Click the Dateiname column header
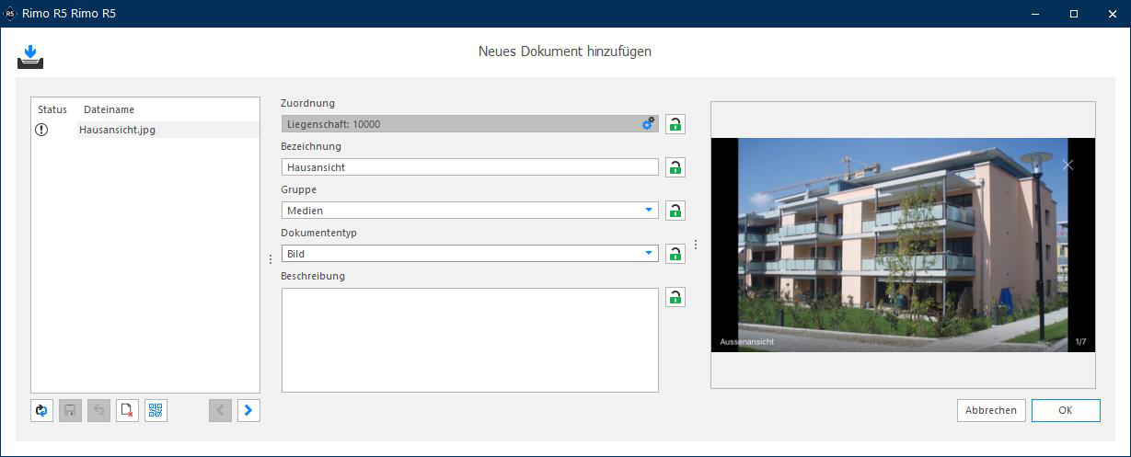 coord(109,109)
